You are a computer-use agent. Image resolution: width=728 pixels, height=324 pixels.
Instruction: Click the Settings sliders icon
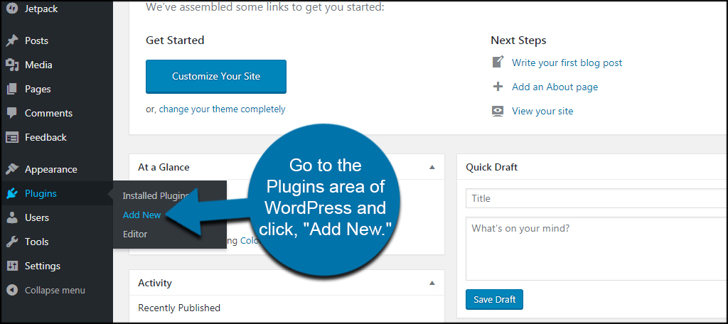coord(12,266)
